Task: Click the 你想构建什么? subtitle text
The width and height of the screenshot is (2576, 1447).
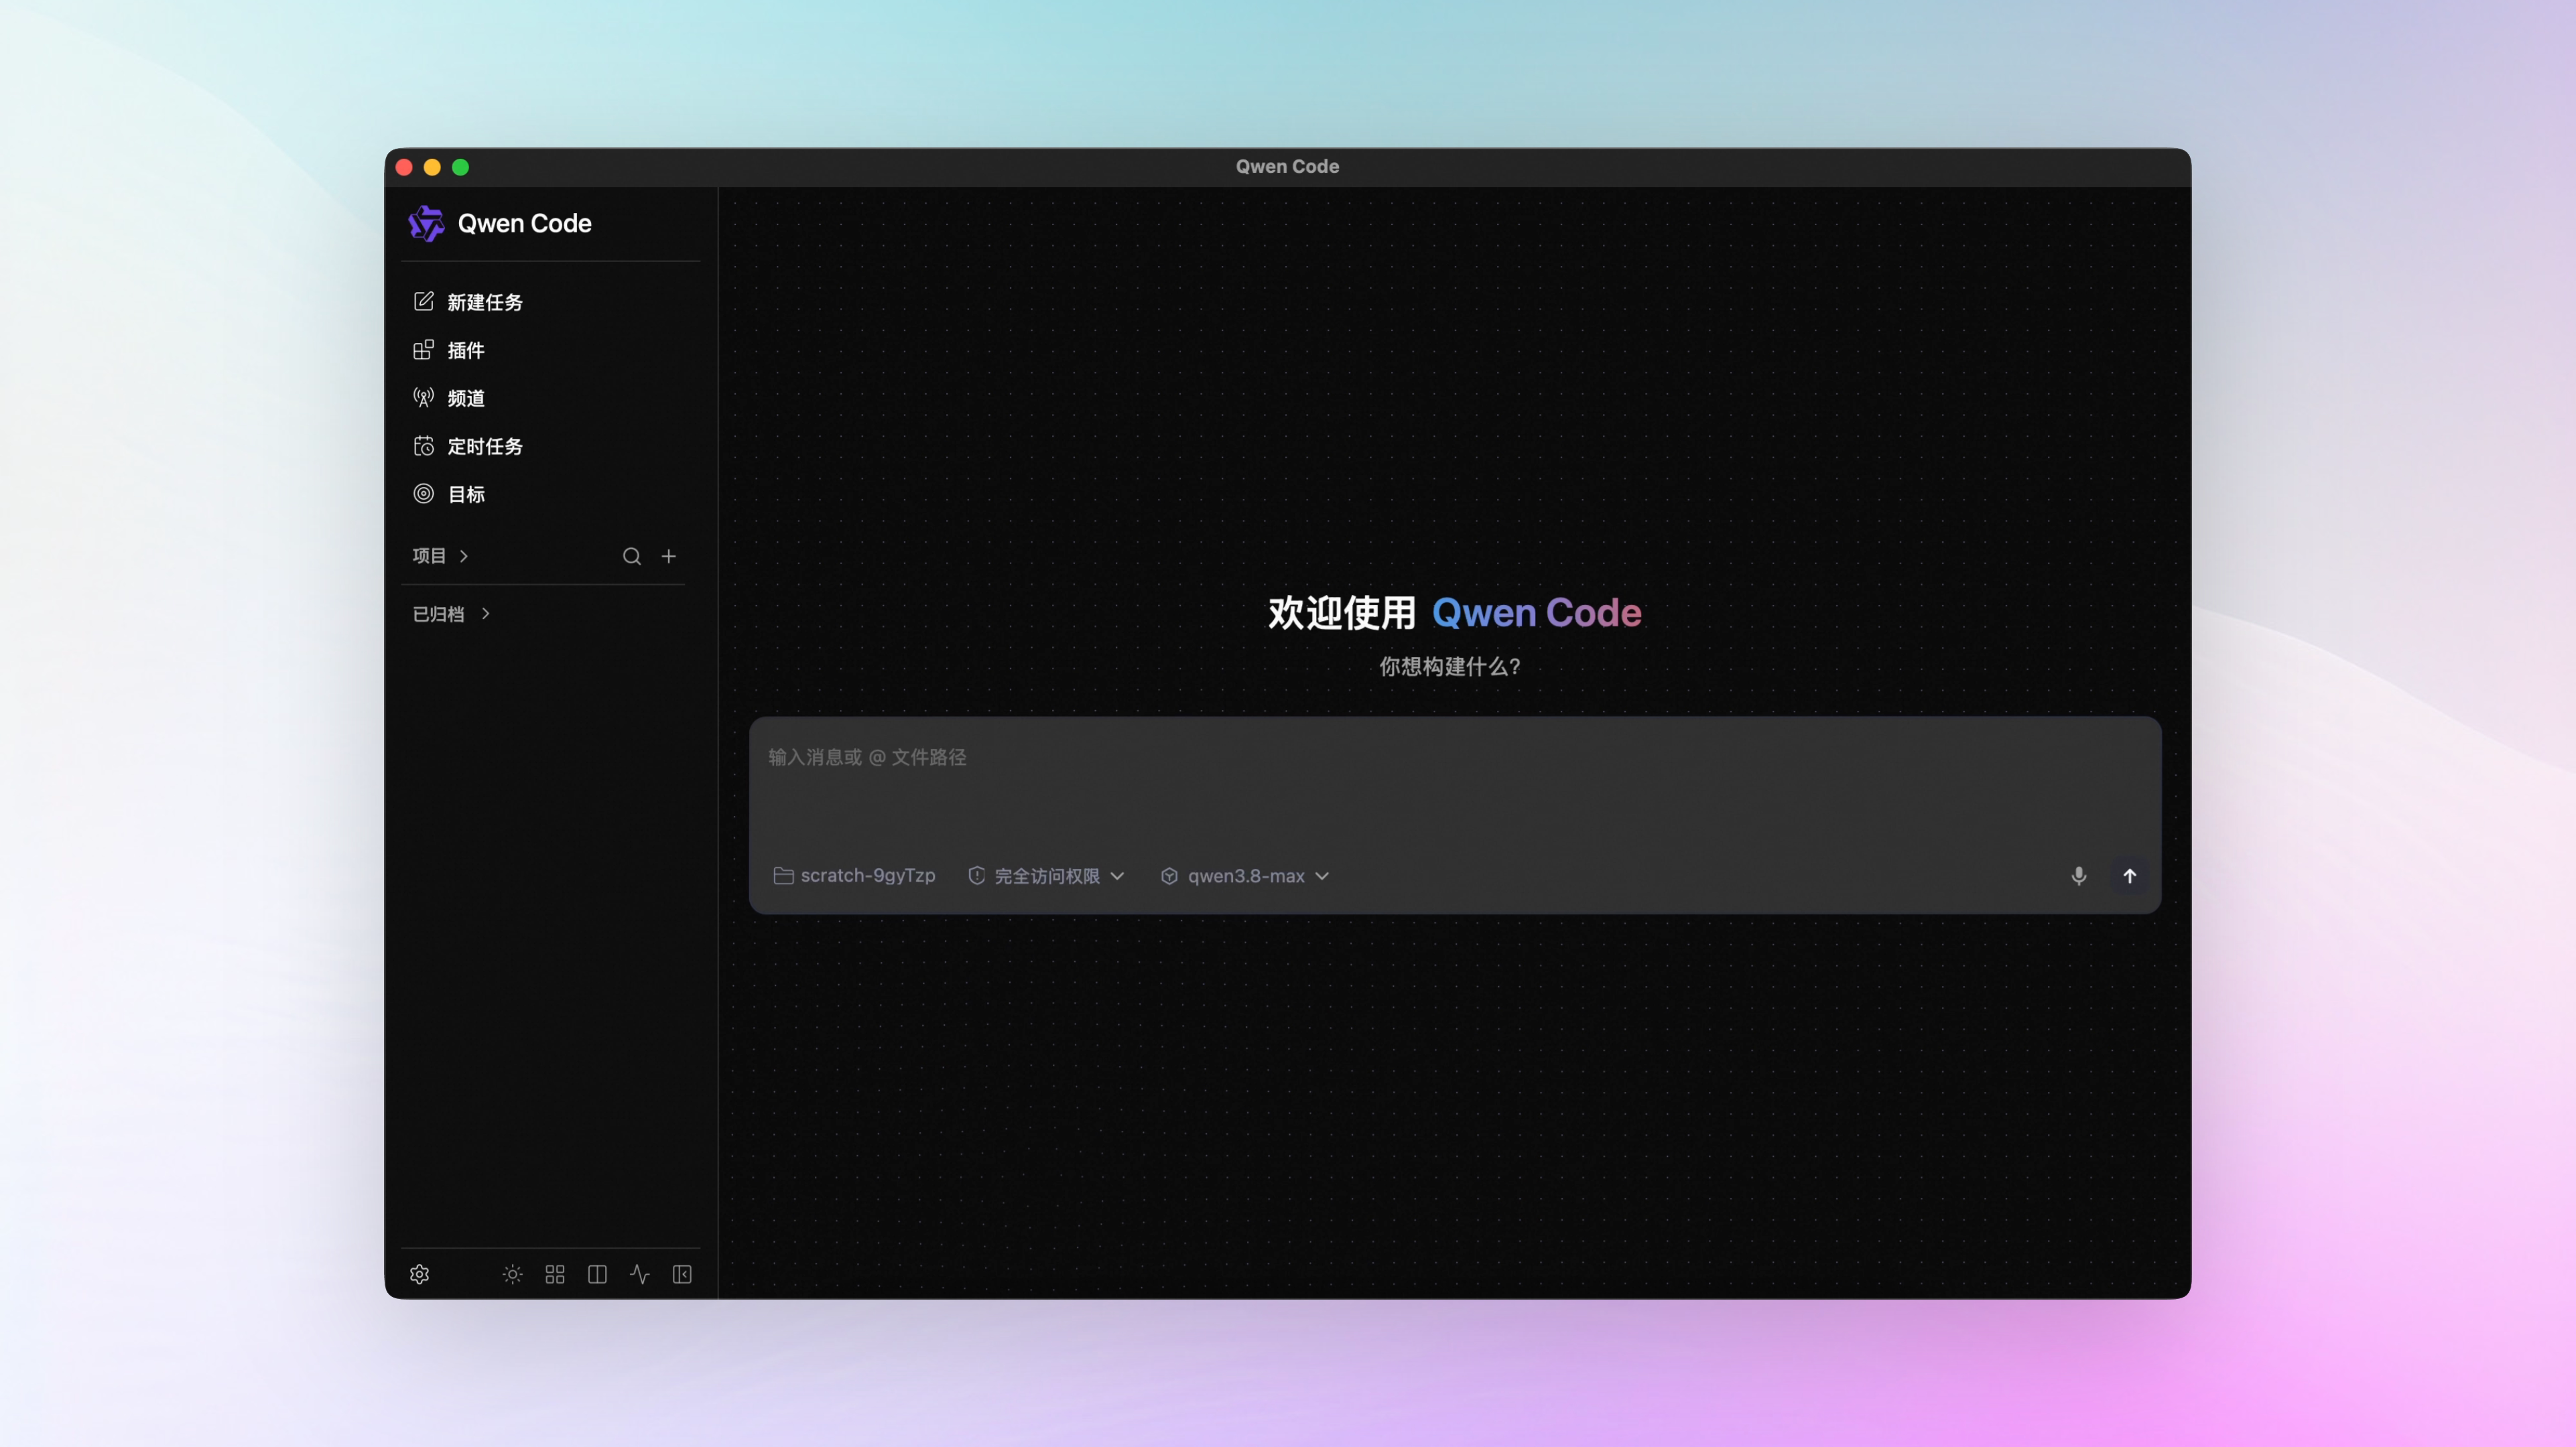Action: [1451, 667]
